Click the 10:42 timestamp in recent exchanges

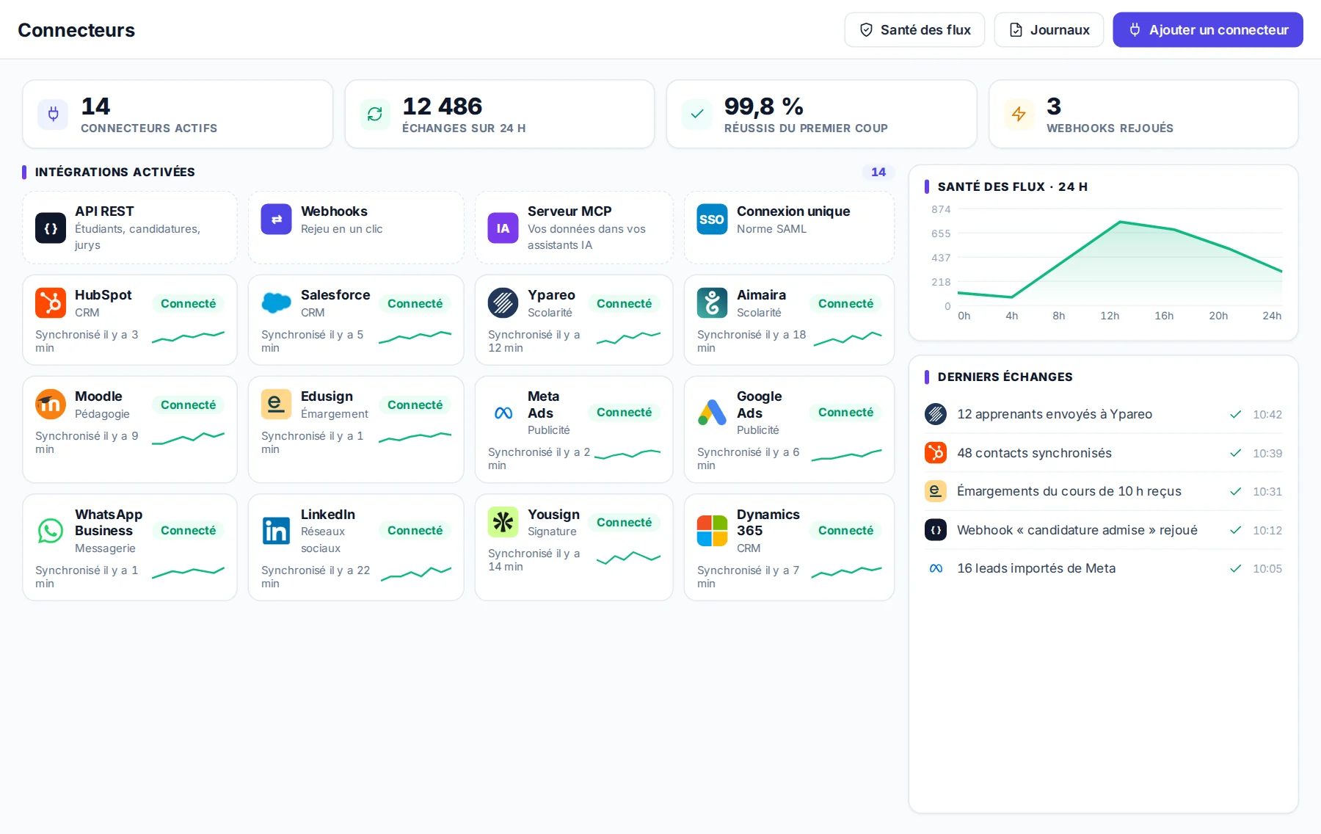point(1267,414)
